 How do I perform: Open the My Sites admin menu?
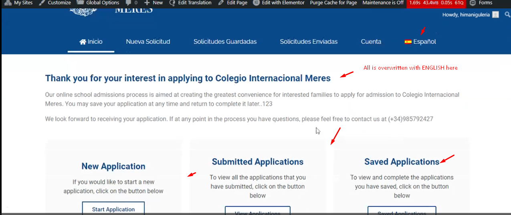click(x=18, y=3)
